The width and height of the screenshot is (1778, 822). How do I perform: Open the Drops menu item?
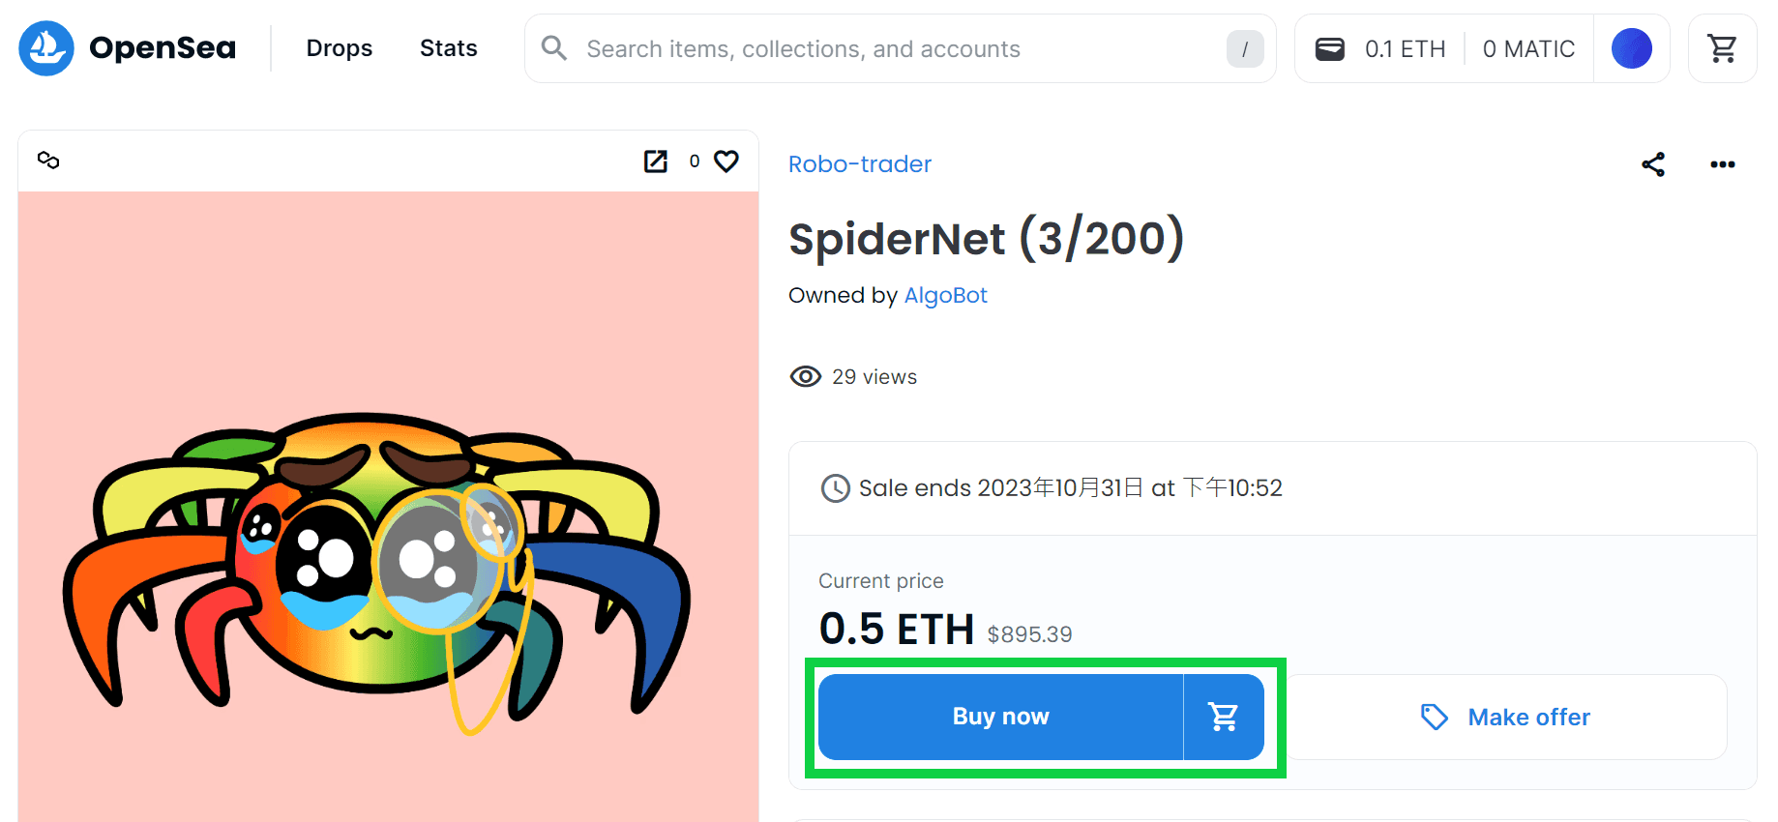point(340,48)
